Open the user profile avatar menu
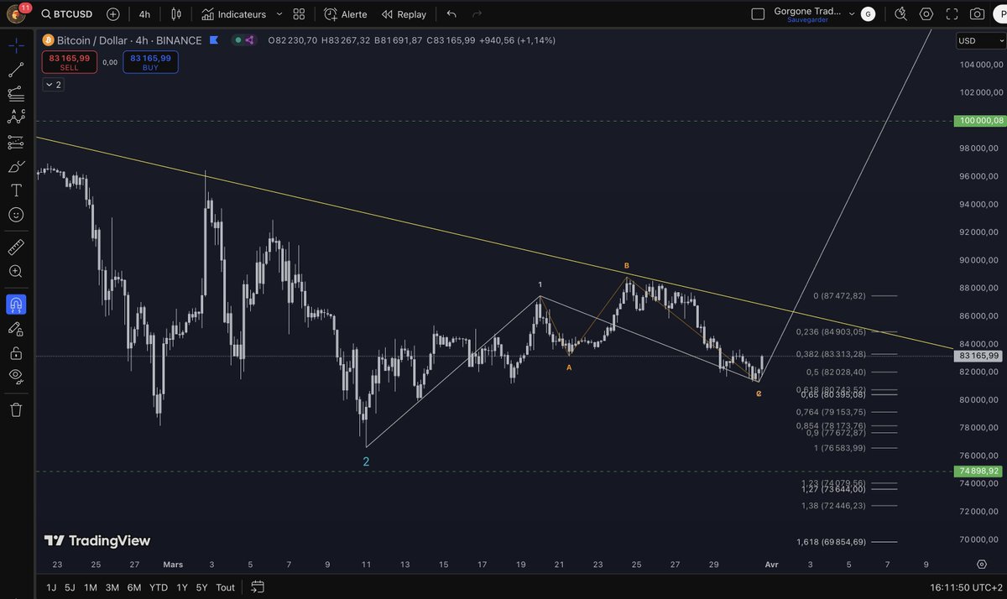Viewport: 1007px width, 599px height. [16, 13]
